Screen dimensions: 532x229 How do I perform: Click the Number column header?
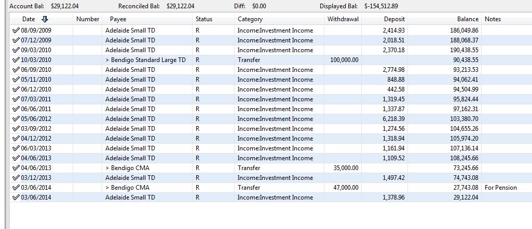click(x=87, y=19)
